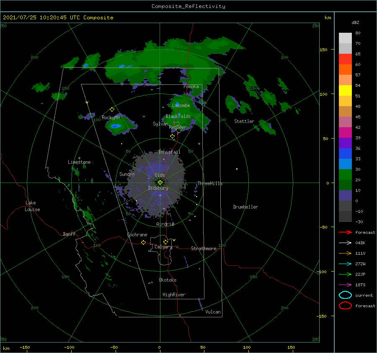Click the asterisk marker east of Innisfail
This screenshot has width=377, height=353.
[199, 144]
